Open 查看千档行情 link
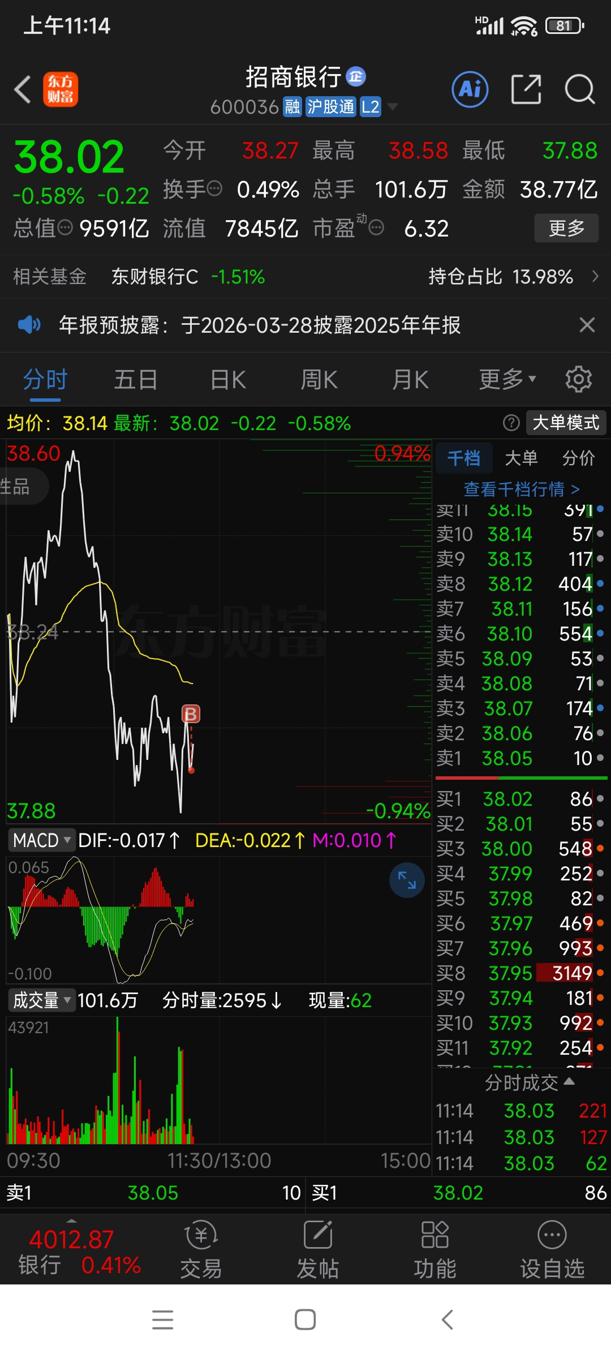 coord(521,489)
